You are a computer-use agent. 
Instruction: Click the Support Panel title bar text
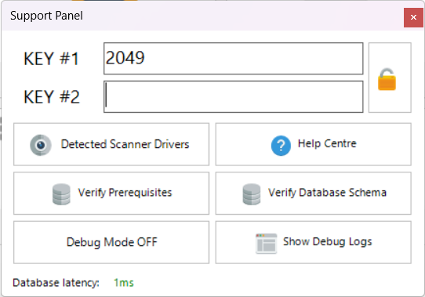coord(46,16)
